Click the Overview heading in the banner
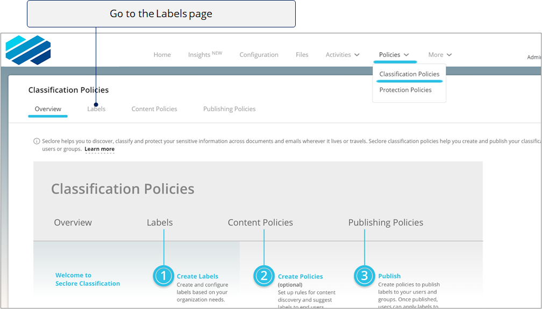This screenshot has width=542, height=309. (73, 222)
